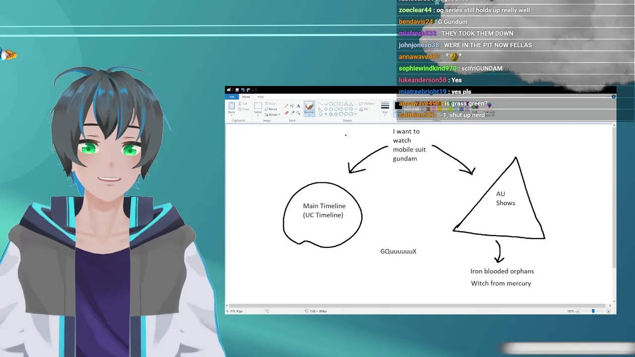635x357 pixels.
Task: Click the vertical scrollbar down arrow
Action: tap(614, 301)
